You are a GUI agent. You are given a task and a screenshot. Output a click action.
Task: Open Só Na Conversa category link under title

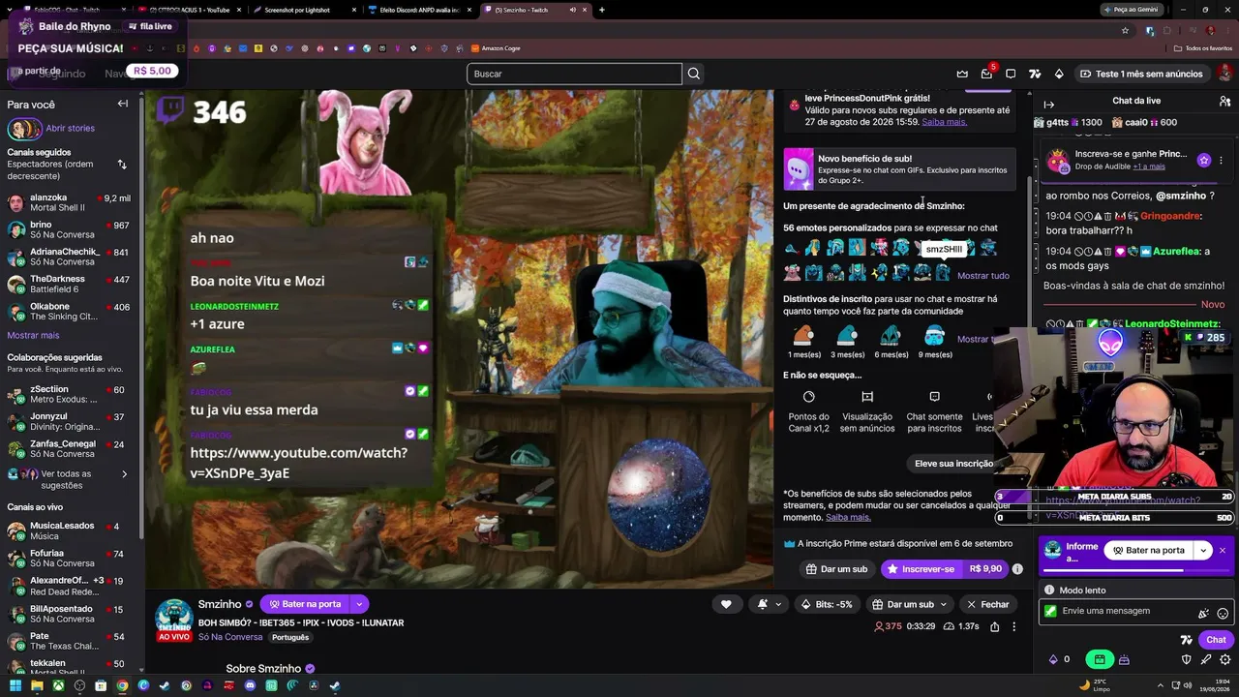pos(230,637)
